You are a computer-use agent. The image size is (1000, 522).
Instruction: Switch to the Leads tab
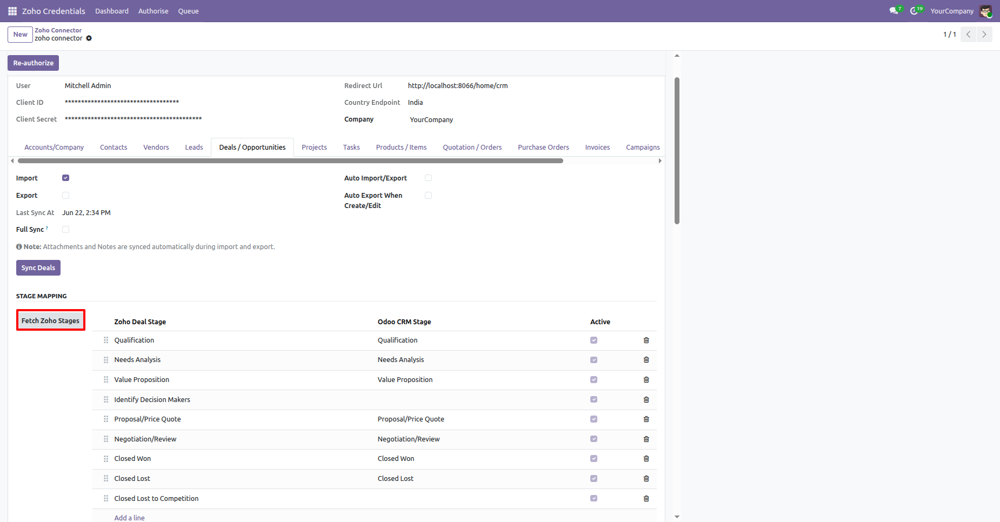pos(194,148)
